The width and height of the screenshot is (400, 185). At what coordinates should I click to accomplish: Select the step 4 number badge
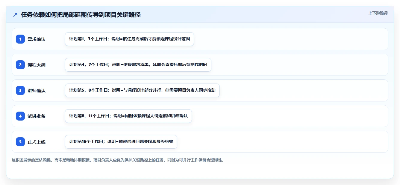(x=20, y=116)
